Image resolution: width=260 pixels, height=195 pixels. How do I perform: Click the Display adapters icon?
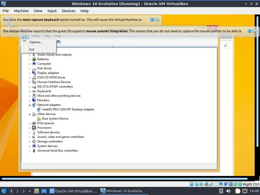pyautogui.click(x=34, y=73)
